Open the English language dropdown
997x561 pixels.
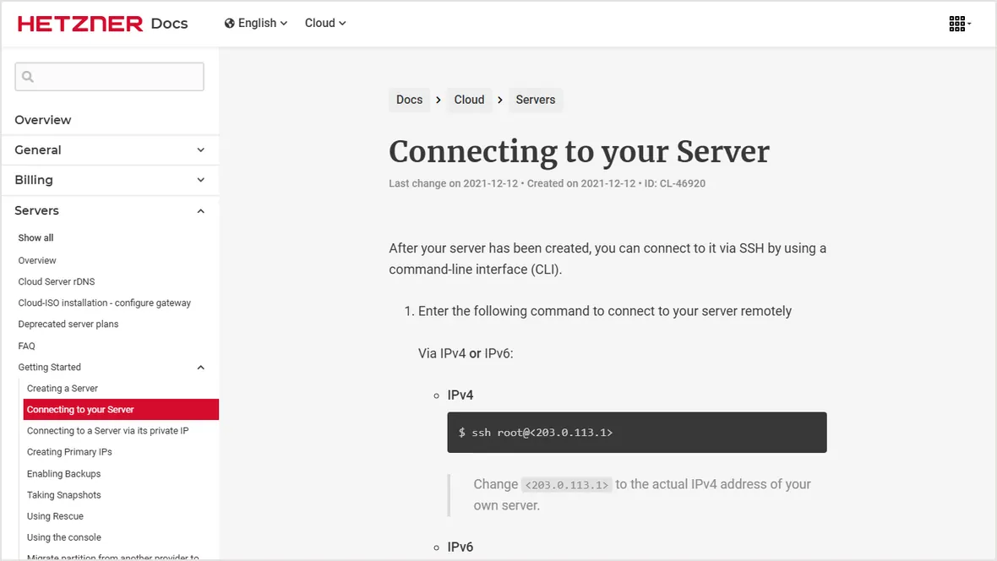coord(256,23)
